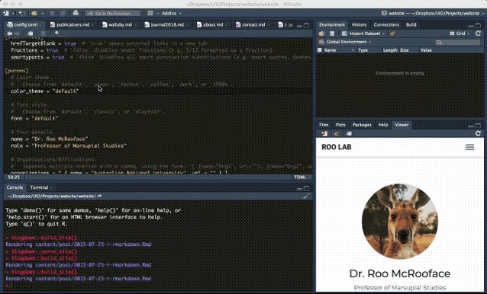This screenshot has height=294, width=487.
Task: Open the History tab
Action: point(360,25)
